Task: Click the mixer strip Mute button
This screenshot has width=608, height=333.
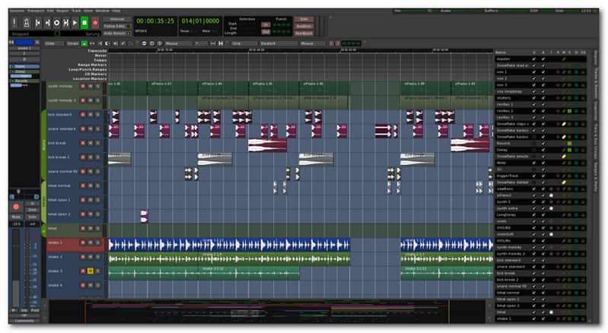Action: [16, 217]
